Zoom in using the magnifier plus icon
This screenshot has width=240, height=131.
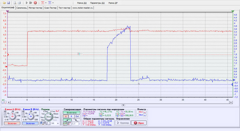[42, 123]
